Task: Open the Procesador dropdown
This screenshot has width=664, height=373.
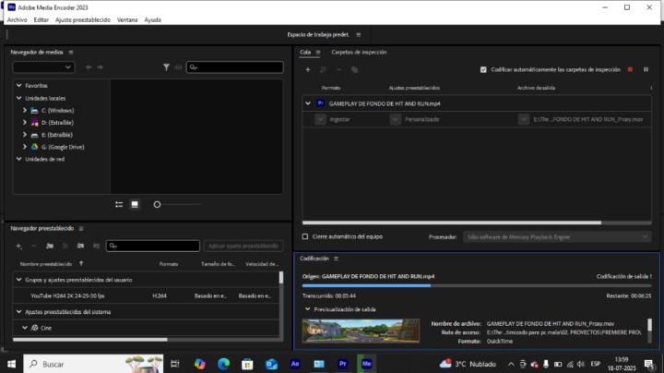Action: point(557,236)
